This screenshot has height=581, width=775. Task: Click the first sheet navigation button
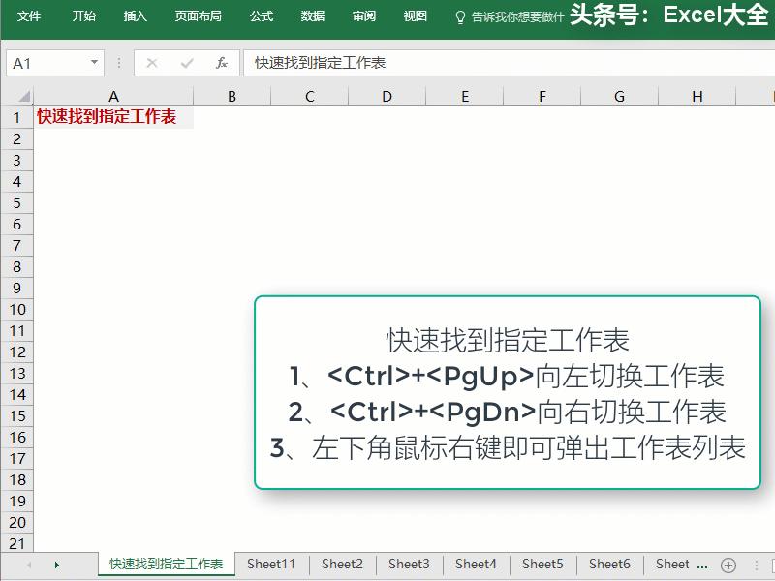click(x=29, y=564)
